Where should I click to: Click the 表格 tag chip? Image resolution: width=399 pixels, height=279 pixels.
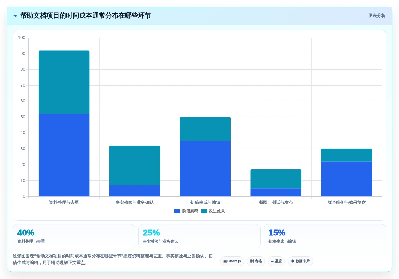pyautogui.click(x=256, y=261)
